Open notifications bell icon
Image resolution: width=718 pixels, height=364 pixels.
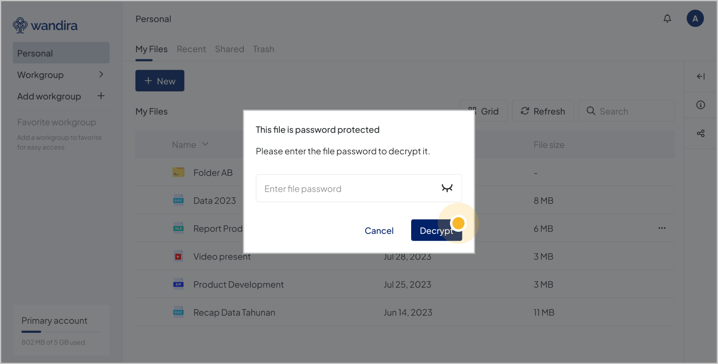pos(667,19)
